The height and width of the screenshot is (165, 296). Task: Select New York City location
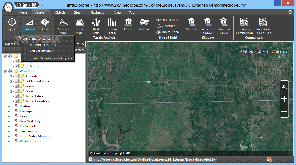click(30, 121)
